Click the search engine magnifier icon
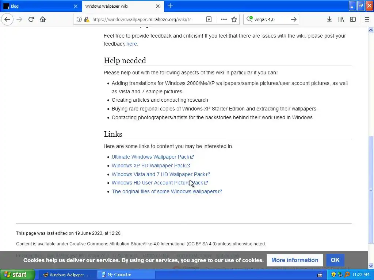Viewport: 374px width, 280px height. [249, 19]
